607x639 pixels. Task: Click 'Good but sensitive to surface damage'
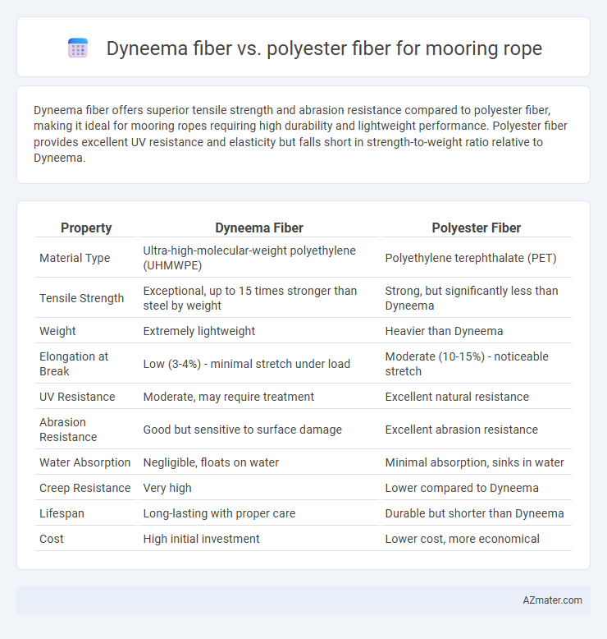point(242,430)
